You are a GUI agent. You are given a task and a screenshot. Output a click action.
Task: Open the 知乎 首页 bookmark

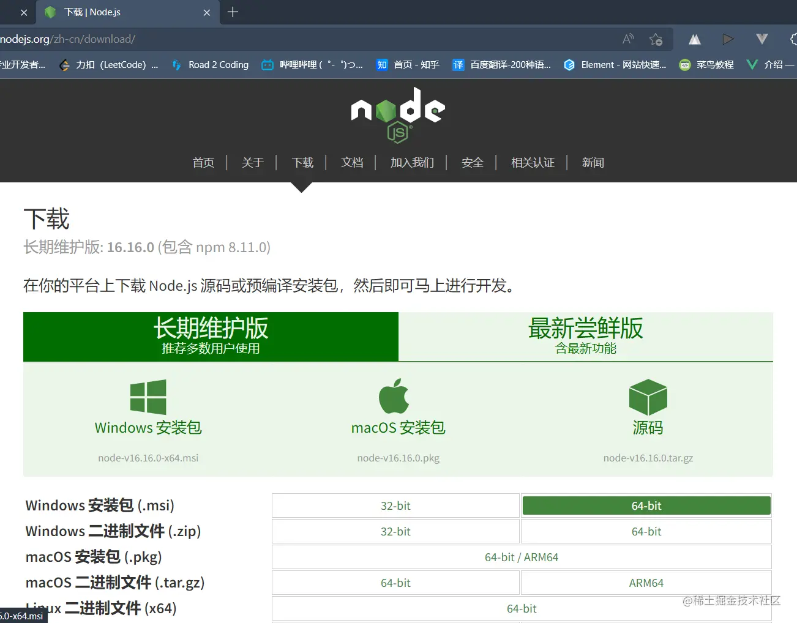tap(408, 64)
